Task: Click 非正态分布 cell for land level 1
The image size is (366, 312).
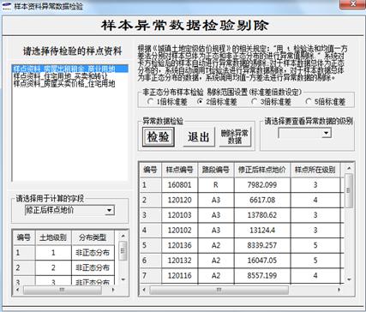Action: click(93, 253)
